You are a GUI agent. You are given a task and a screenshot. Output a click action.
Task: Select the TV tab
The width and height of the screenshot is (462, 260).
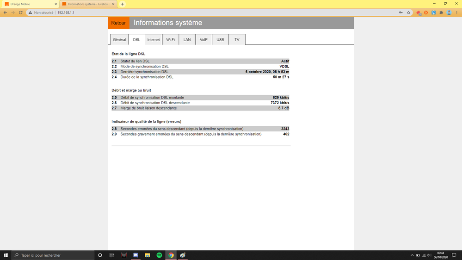(237, 39)
